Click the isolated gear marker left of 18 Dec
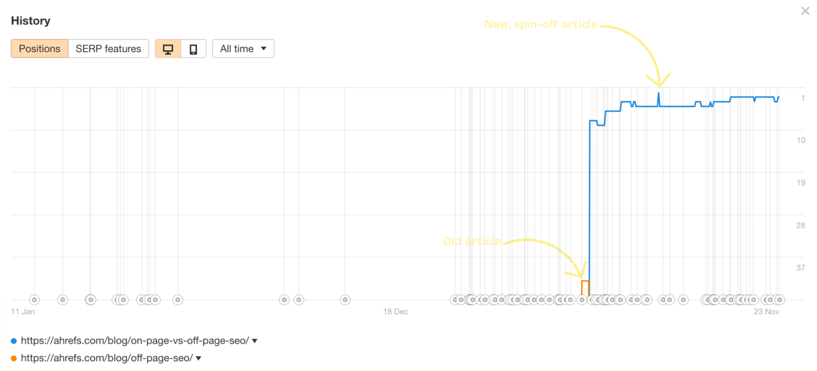The height and width of the screenshot is (371, 817). tap(345, 300)
